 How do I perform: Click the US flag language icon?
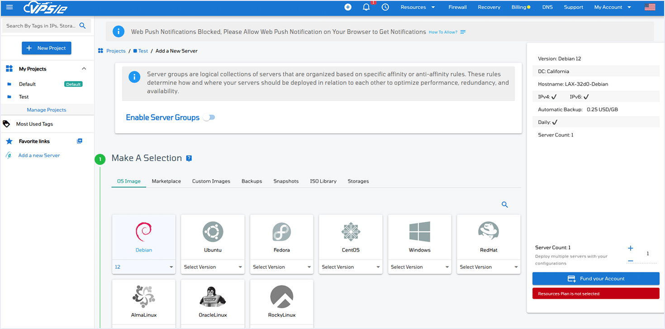tap(650, 7)
